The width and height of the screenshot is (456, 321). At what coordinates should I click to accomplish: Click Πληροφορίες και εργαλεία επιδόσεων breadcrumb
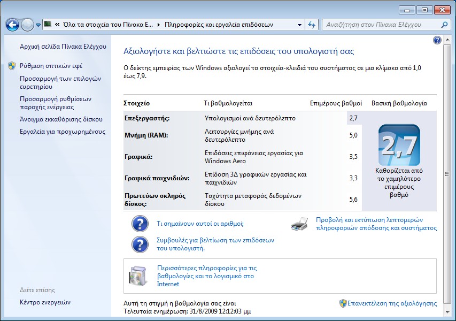[x=219, y=25]
